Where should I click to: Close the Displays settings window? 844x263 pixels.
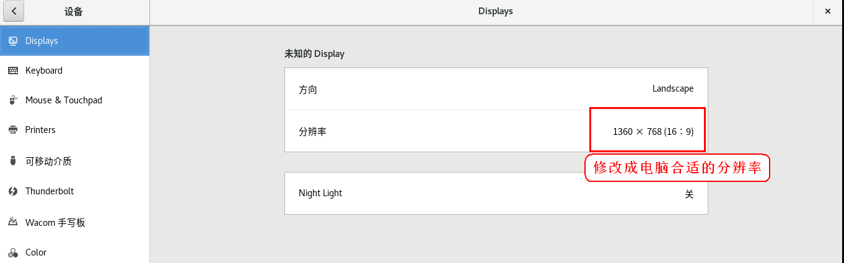[828, 11]
